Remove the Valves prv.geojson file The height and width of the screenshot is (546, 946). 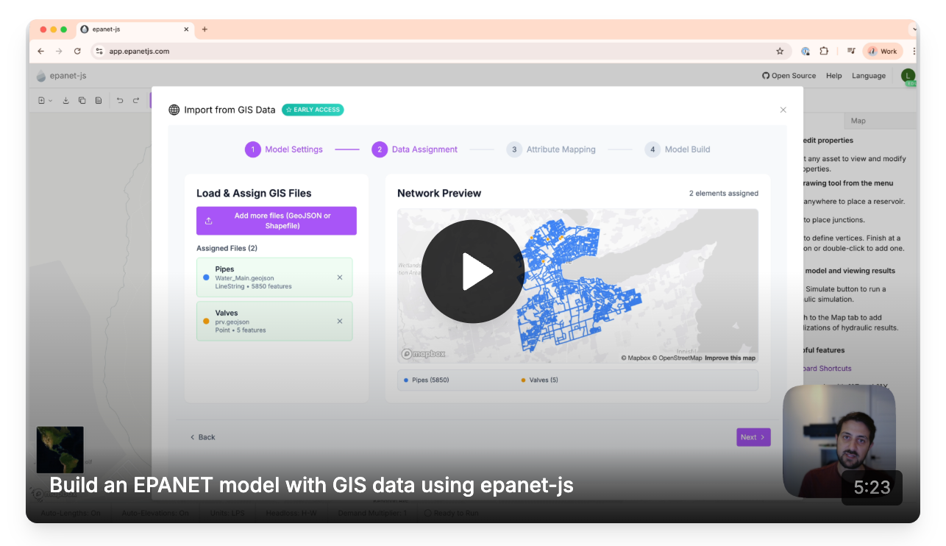coord(340,322)
